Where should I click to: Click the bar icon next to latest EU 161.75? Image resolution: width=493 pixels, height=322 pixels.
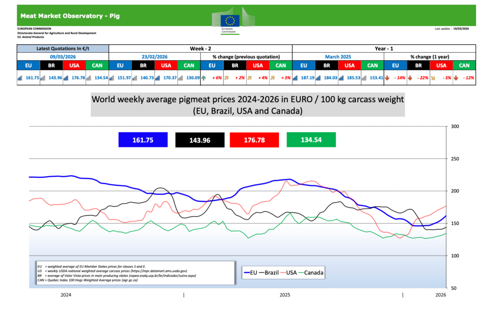pos(20,78)
